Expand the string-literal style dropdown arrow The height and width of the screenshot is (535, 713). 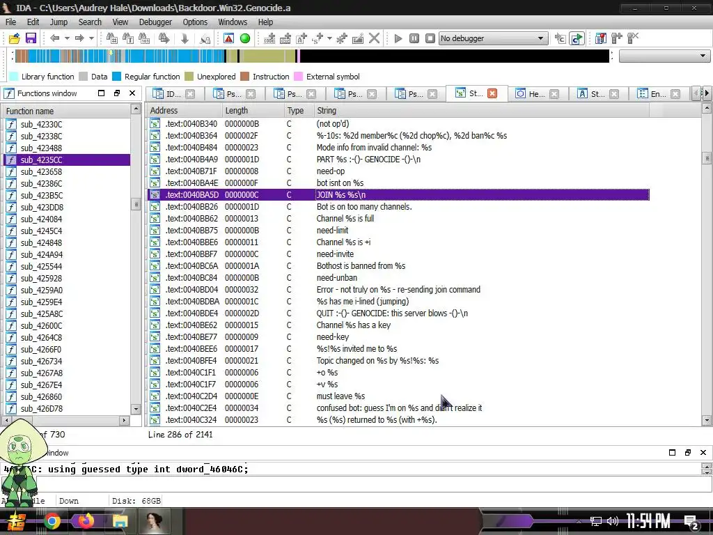pos(329,39)
